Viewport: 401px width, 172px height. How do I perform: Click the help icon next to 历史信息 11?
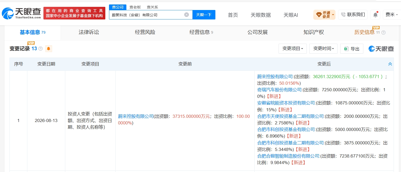(x=383, y=33)
